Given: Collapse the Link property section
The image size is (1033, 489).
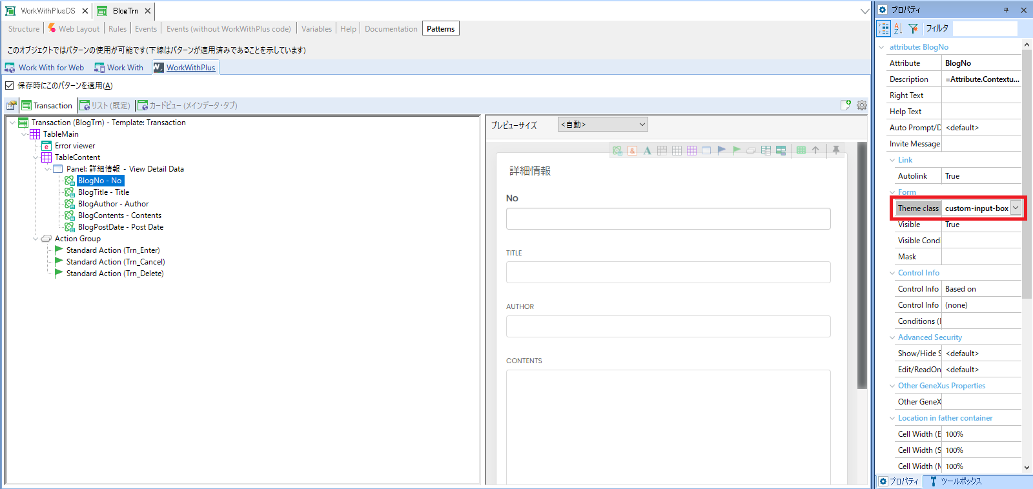Looking at the screenshot, I should [x=892, y=160].
